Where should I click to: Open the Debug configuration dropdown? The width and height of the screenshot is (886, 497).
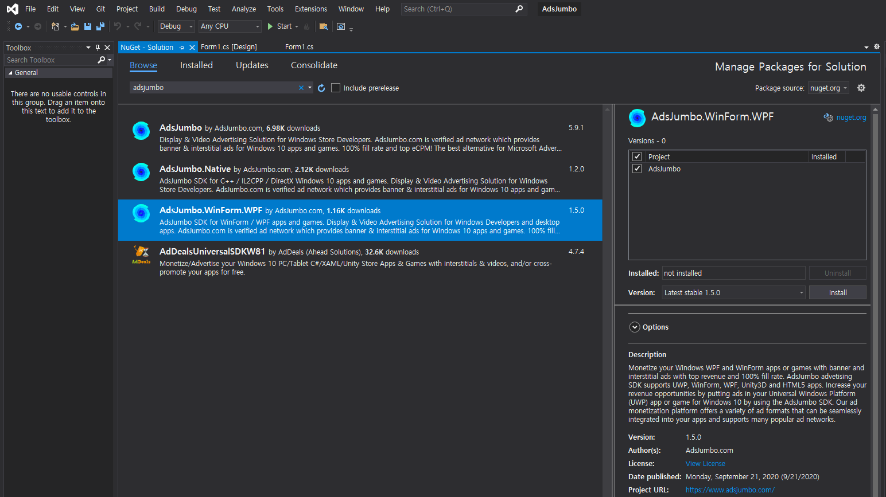[177, 26]
